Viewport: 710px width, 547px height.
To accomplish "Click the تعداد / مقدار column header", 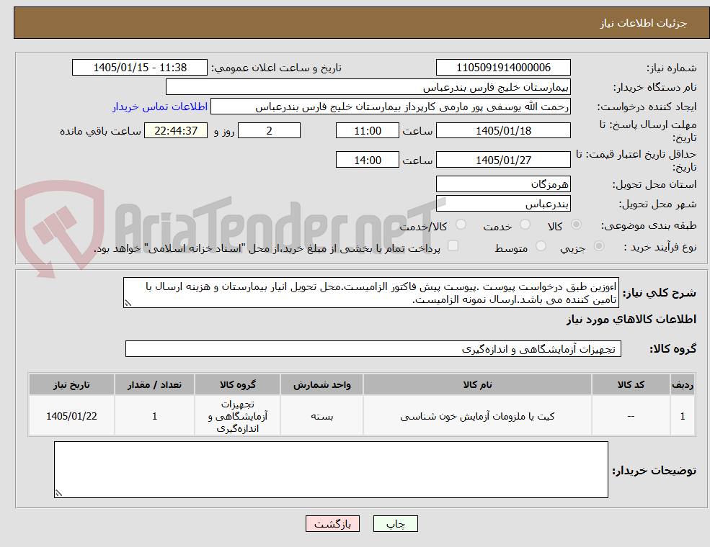I will (154, 385).
